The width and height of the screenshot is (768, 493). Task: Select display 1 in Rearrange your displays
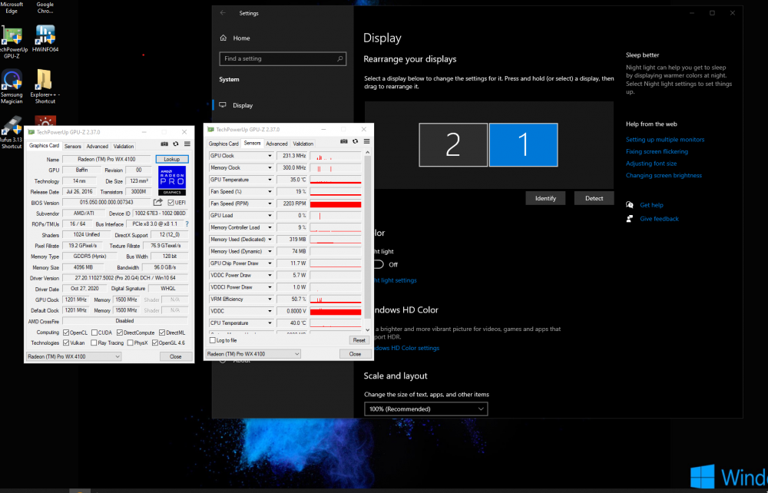[523, 145]
